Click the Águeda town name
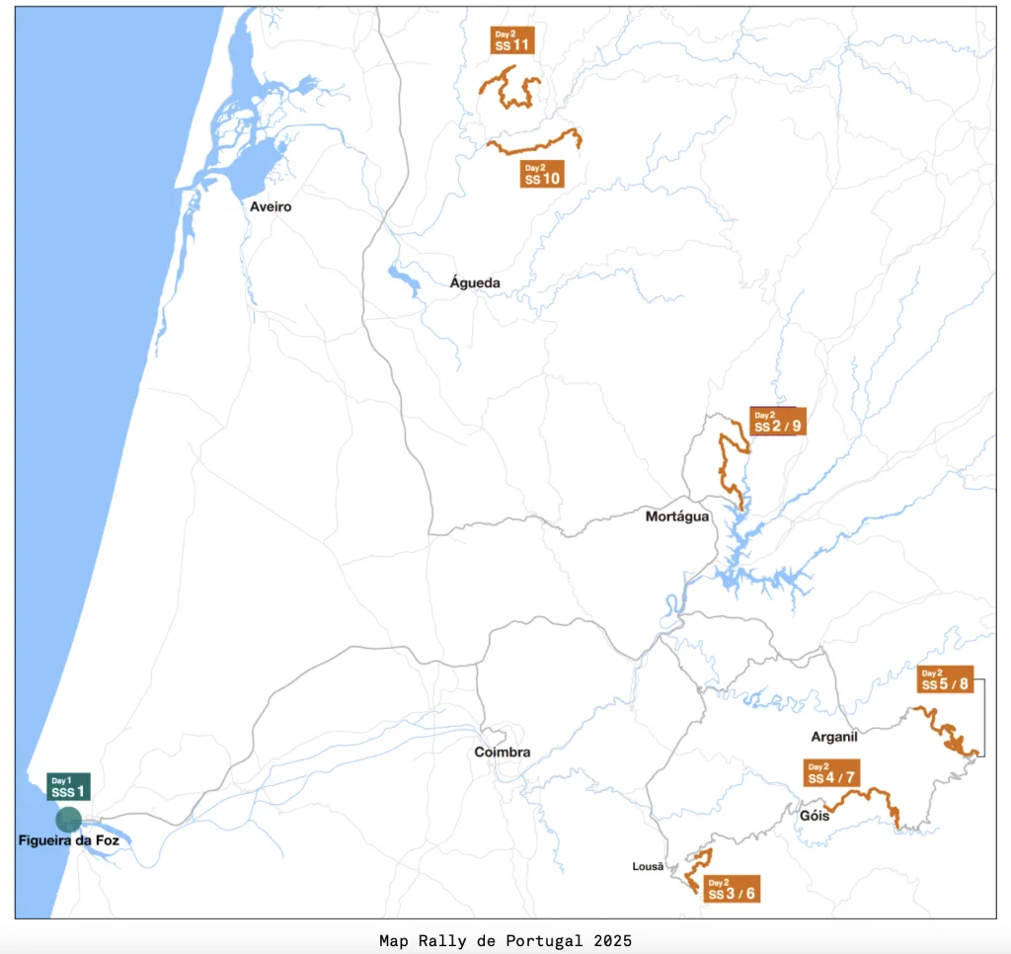The width and height of the screenshot is (1011, 954). point(475,281)
